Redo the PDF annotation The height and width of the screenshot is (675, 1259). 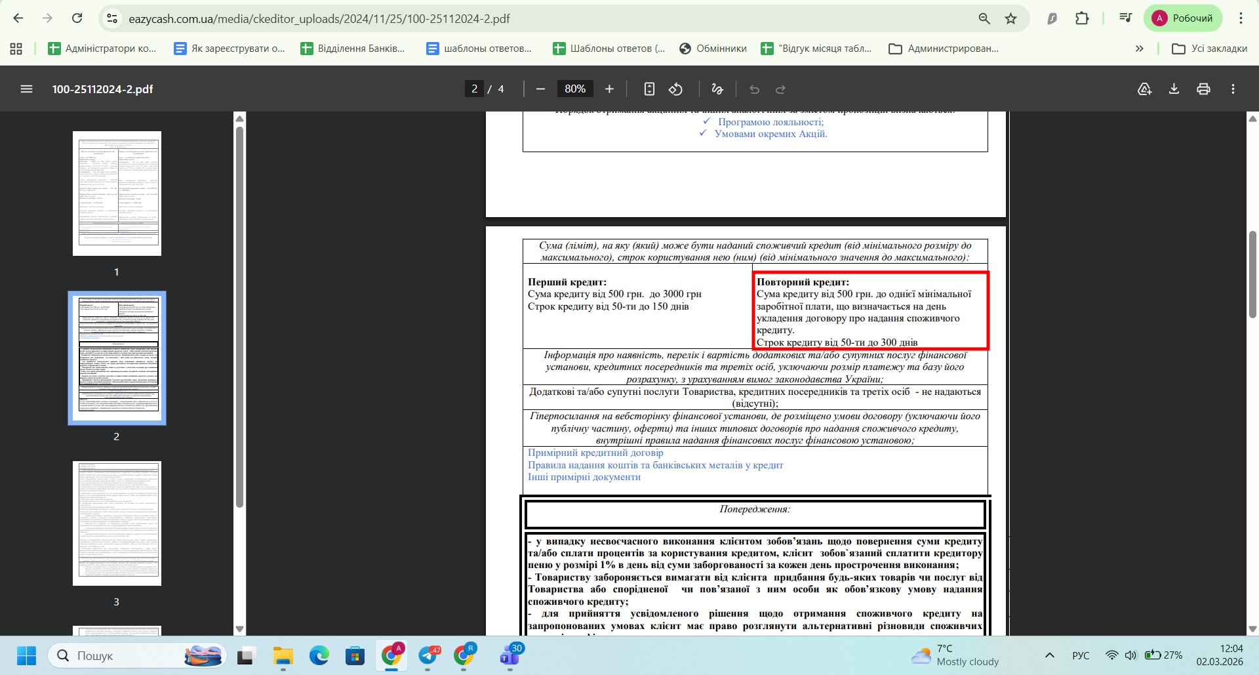click(x=780, y=89)
